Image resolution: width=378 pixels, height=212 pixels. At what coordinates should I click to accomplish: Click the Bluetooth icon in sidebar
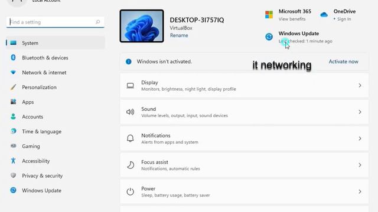(13, 58)
